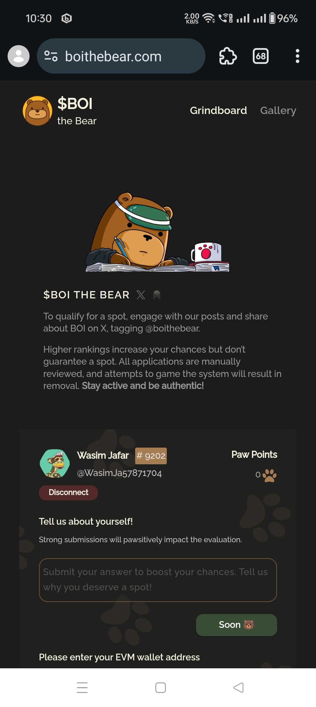316x707 pixels.
Task: Switch to the Grindboard tab
Action: point(218,111)
